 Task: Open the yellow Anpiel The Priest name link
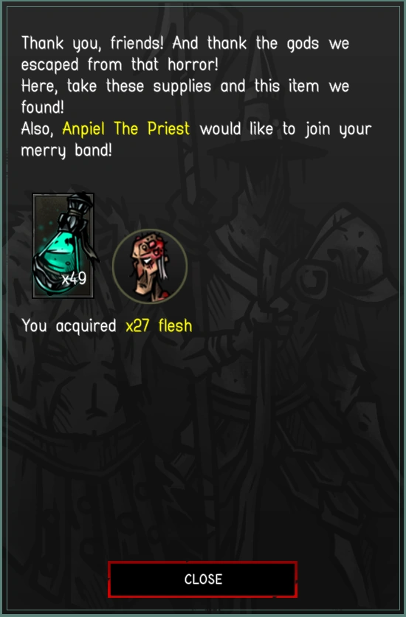pos(126,128)
